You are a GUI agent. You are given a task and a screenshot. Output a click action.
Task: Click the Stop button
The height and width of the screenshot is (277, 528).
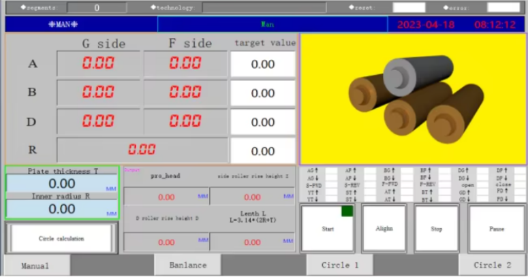click(437, 229)
